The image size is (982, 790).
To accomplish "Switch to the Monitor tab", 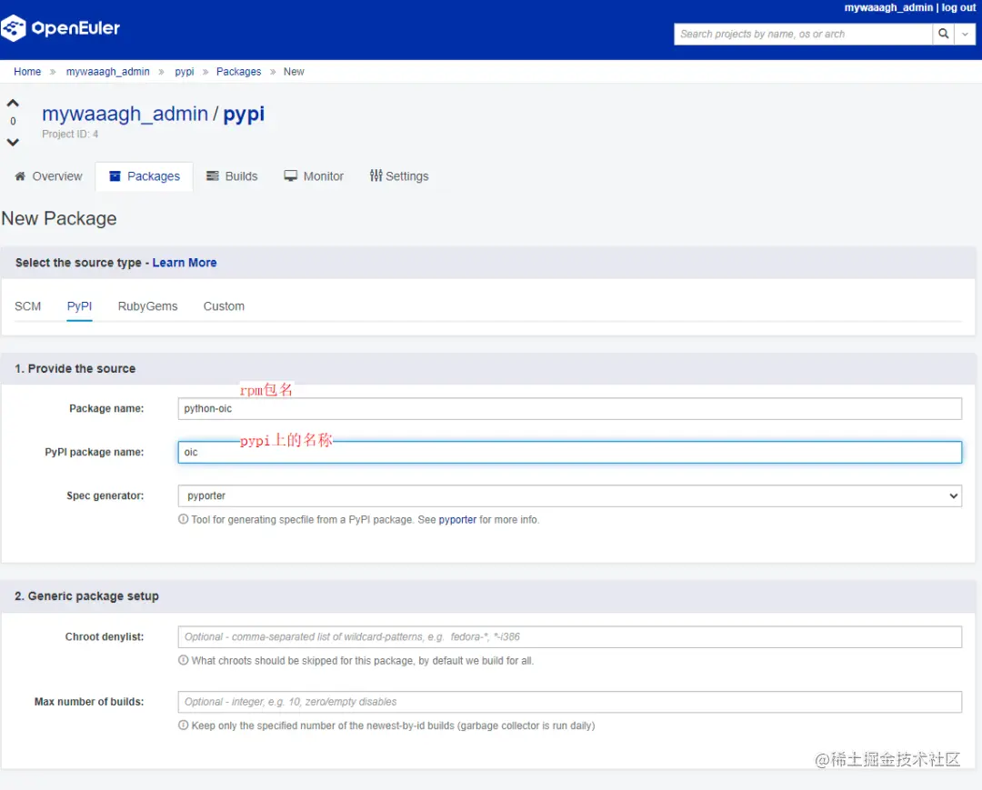I will pyautogui.click(x=314, y=175).
